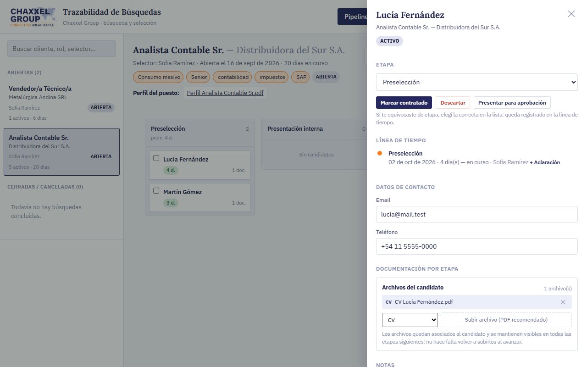Select Analista Contable Sr. in sidebar list
This screenshot has height=367, width=587.
tap(61, 152)
